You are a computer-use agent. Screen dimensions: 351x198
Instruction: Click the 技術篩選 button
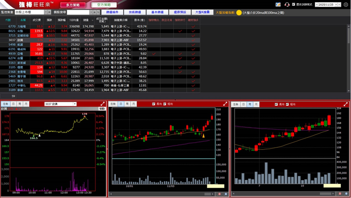point(135,12)
